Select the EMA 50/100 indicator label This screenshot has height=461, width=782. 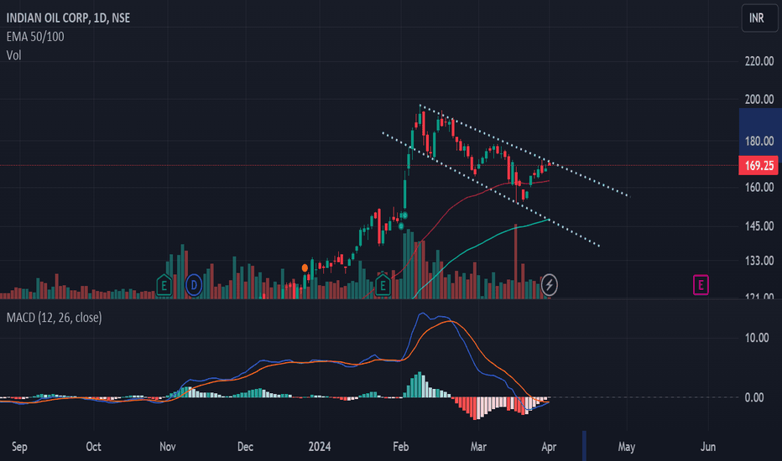(35, 36)
